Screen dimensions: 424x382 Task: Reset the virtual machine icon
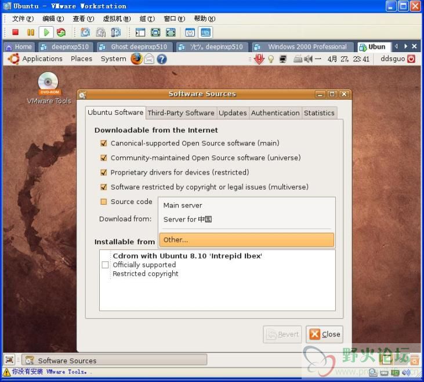point(61,32)
